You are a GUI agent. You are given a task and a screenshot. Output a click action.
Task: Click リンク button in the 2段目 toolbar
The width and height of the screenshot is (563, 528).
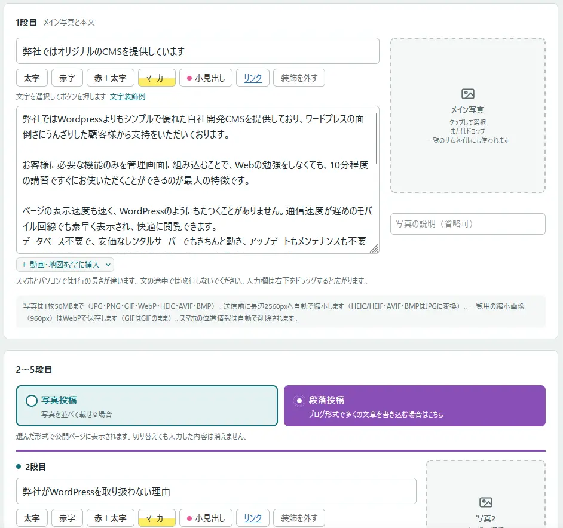(x=252, y=518)
